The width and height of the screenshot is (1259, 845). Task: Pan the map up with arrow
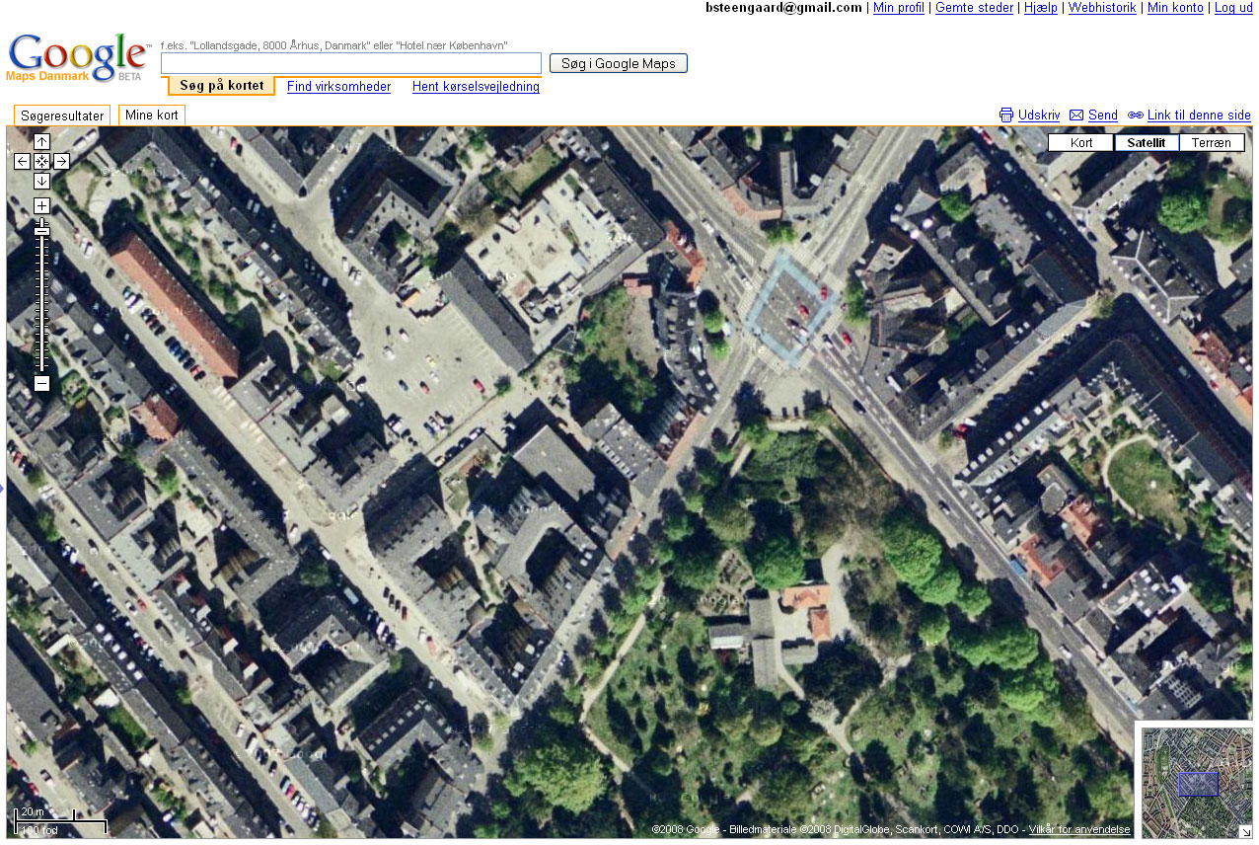(41, 142)
